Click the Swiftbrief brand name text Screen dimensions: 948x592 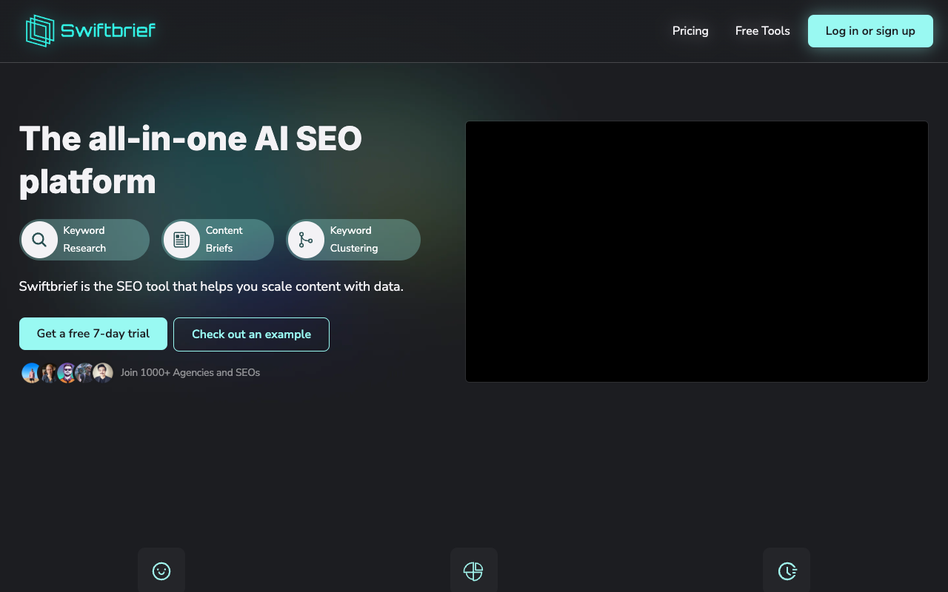point(108,30)
